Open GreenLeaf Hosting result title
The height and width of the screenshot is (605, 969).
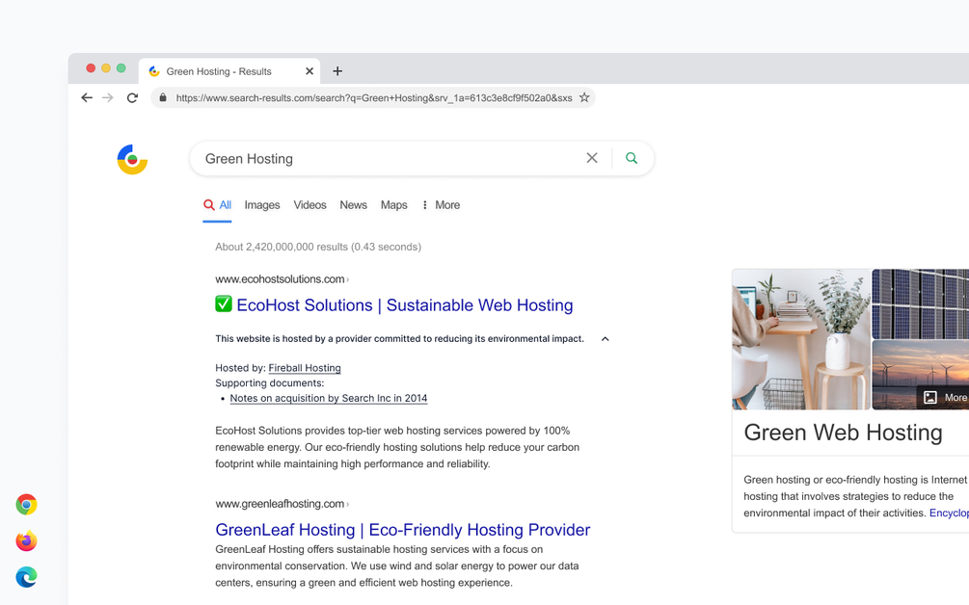point(403,530)
